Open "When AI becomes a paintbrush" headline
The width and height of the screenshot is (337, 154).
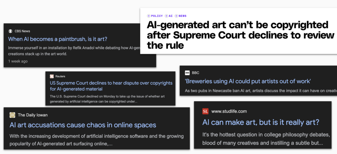point(58,39)
